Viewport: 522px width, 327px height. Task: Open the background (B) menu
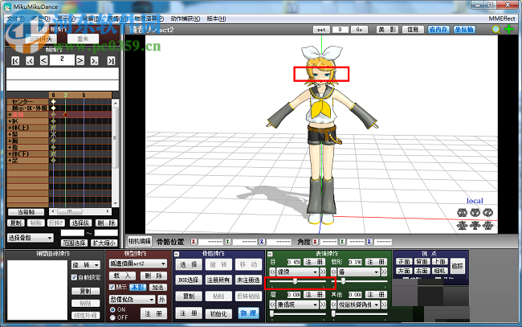tap(92, 18)
